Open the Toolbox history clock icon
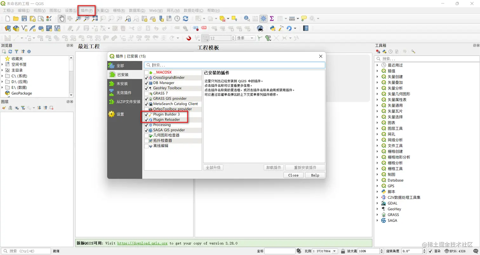Image resolution: width=480 pixels, height=255 pixels. (x=390, y=51)
